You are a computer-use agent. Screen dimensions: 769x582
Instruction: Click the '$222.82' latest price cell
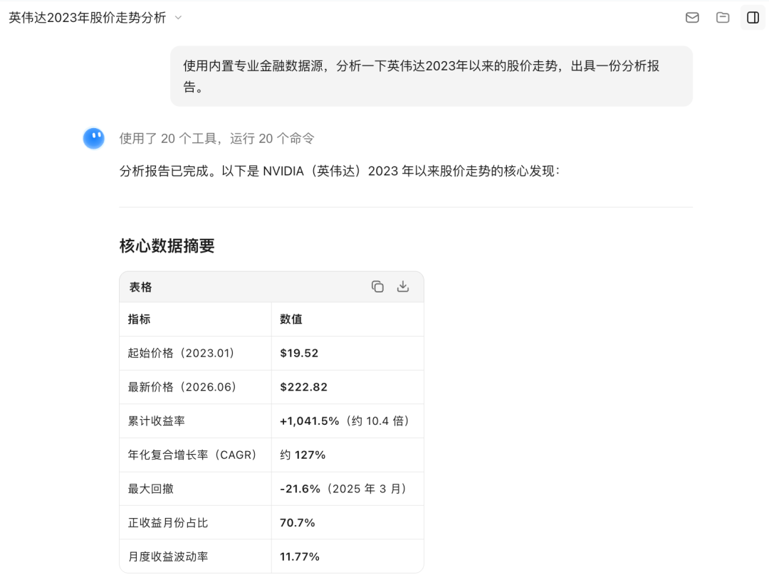(x=303, y=387)
